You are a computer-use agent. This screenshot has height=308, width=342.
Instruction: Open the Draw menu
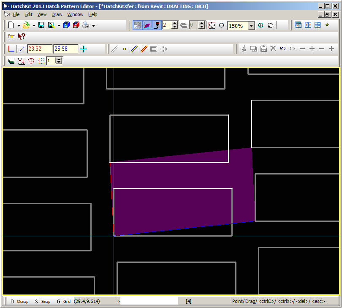[x=57, y=15]
